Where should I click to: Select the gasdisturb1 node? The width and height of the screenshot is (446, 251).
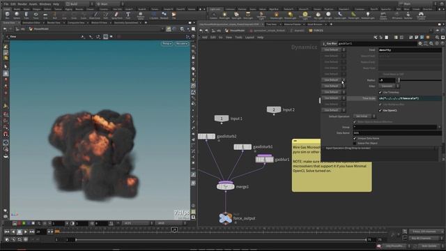[x=243, y=147]
